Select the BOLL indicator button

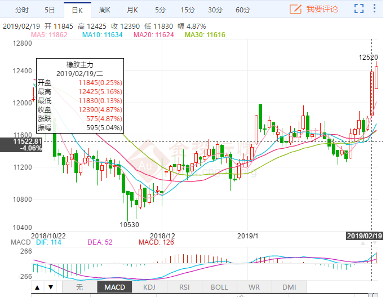[x=219, y=287]
